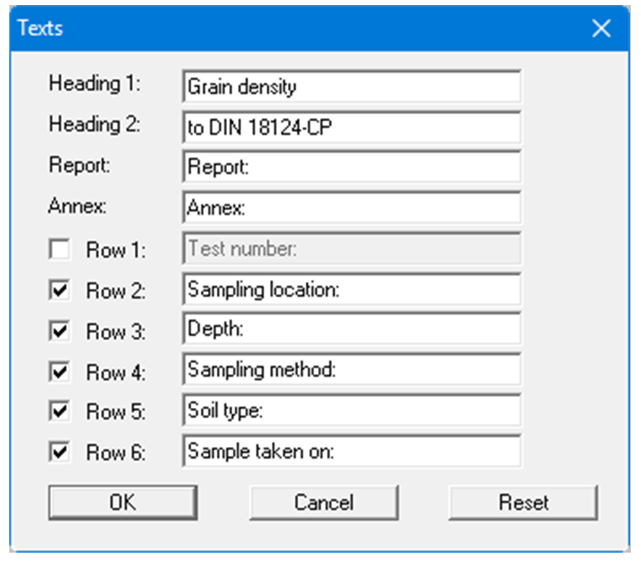Disable the Row 3 checkbox

[x=59, y=331]
